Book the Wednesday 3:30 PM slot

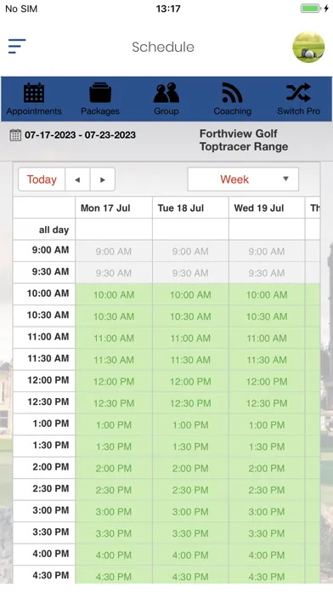(x=267, y=533)
